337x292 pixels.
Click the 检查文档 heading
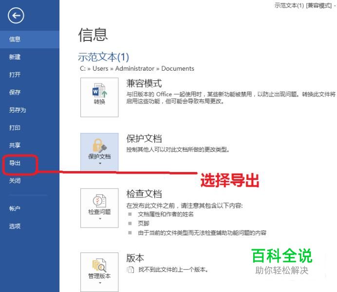click(x=144, y=194)
